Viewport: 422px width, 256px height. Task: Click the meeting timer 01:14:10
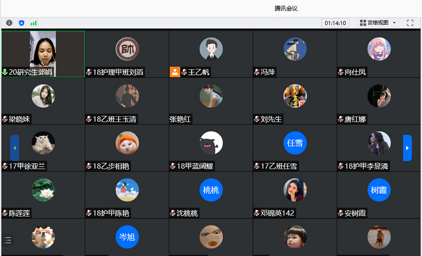click(335, 23)
